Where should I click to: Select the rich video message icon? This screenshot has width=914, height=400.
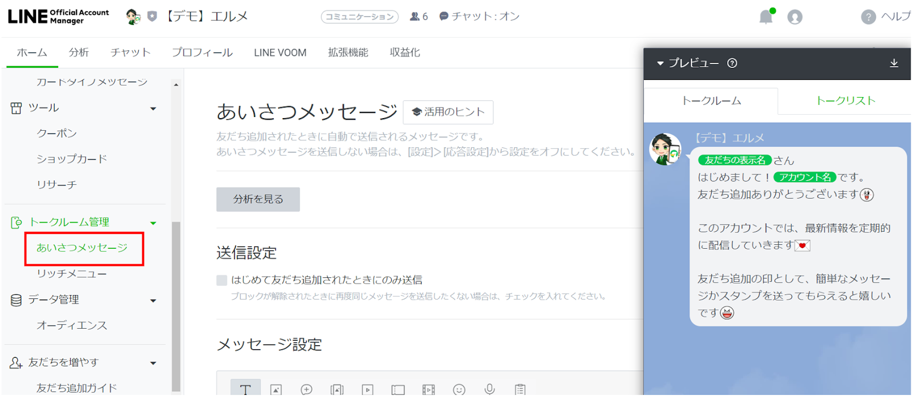tap(428, 390)
